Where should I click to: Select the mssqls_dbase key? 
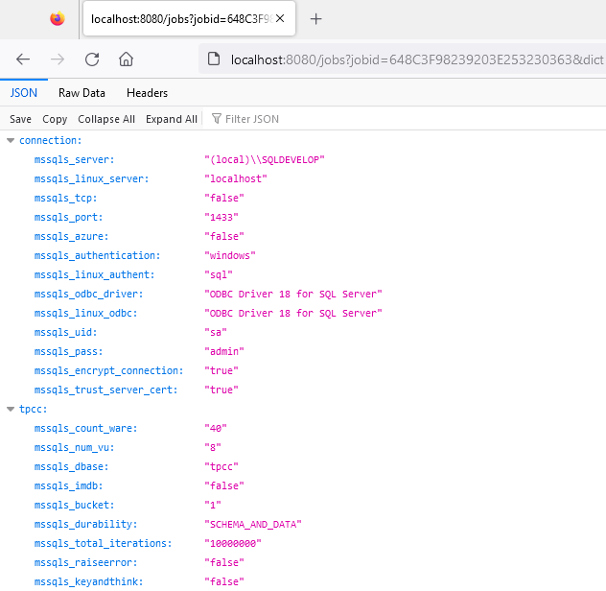(x=71, y=466)
